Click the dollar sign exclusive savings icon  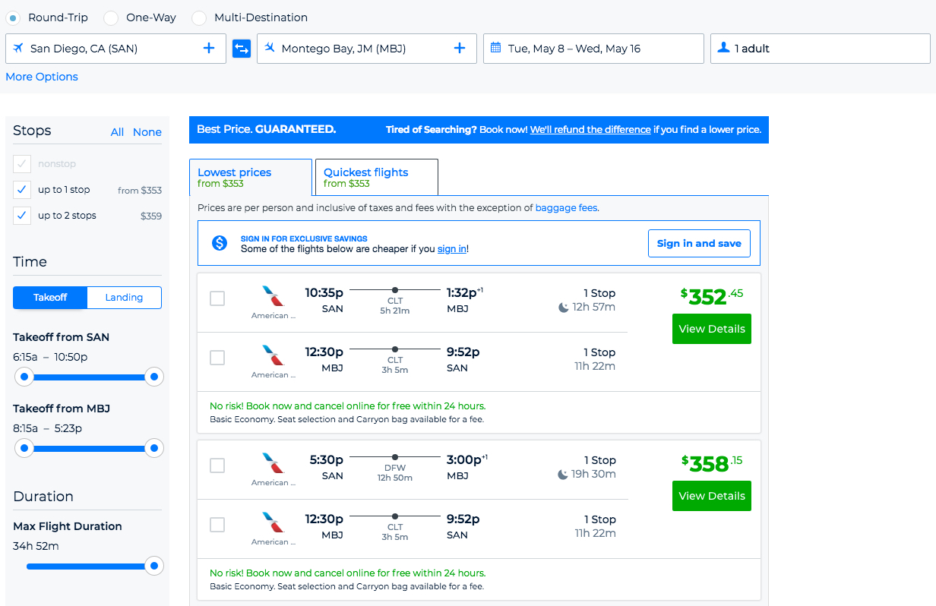coord(220,243)
